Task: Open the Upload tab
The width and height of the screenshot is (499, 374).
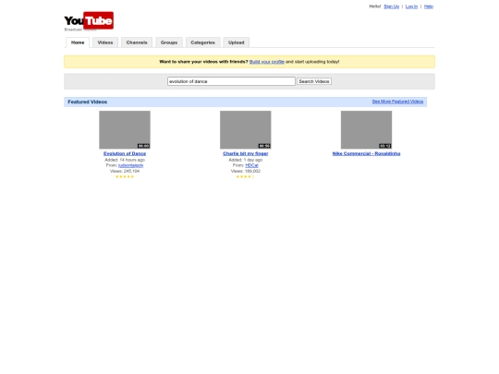Action: click(x=237, y=42)
